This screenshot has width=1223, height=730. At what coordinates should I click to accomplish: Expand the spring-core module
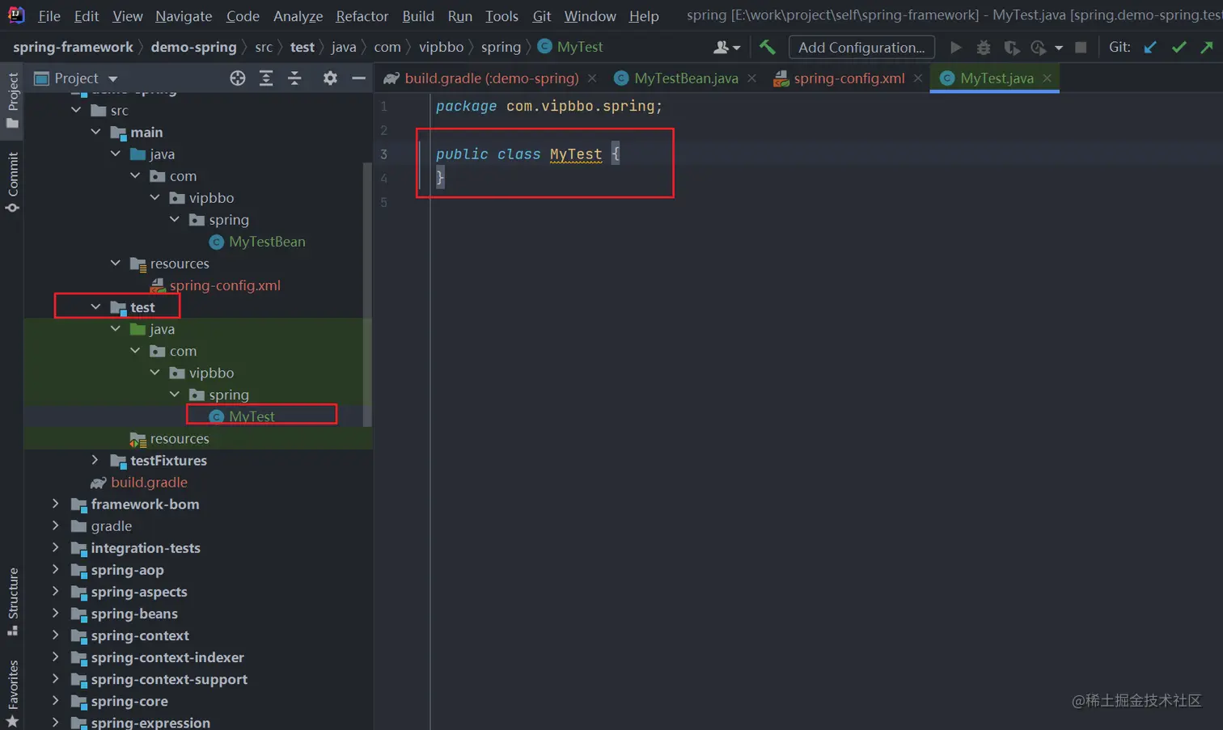pyautogui.click(x=56, y=701)
